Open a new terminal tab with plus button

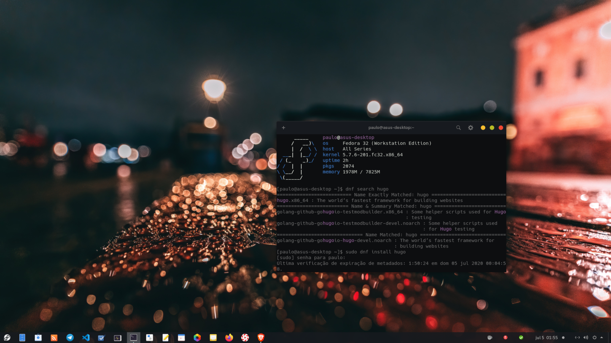[283, 128]
